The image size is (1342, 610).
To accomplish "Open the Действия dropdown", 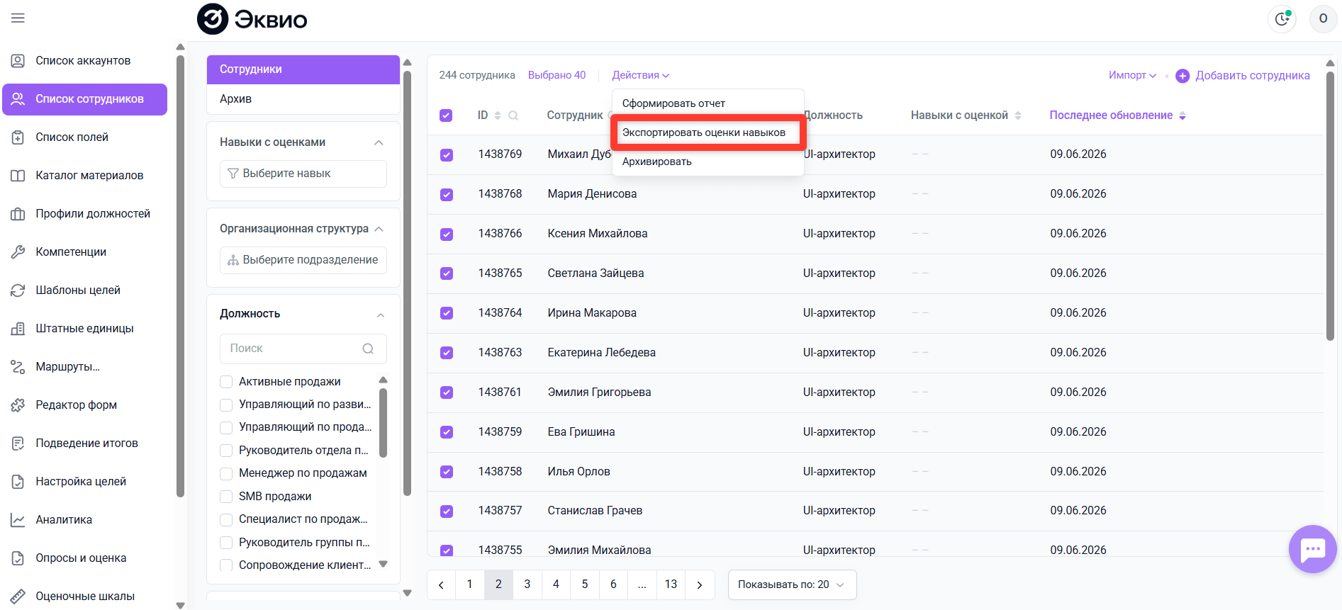I will tap(640, 75).
